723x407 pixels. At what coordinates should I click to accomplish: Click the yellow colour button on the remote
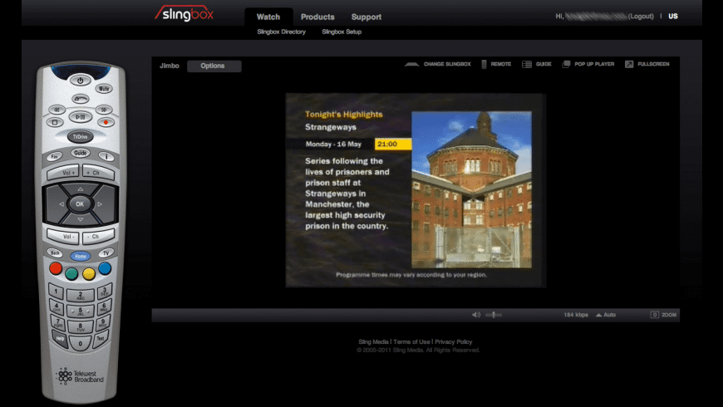[89, 274]
